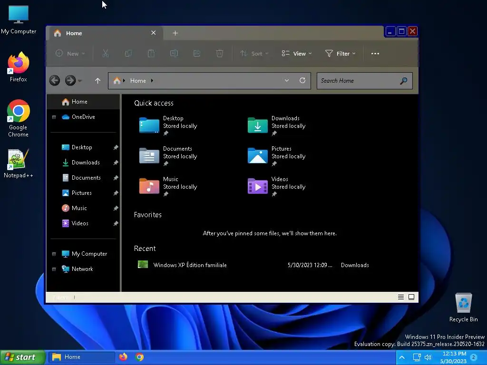Click the start button
Viewport: 487px width, 365px height.
(x=23, y=357)
